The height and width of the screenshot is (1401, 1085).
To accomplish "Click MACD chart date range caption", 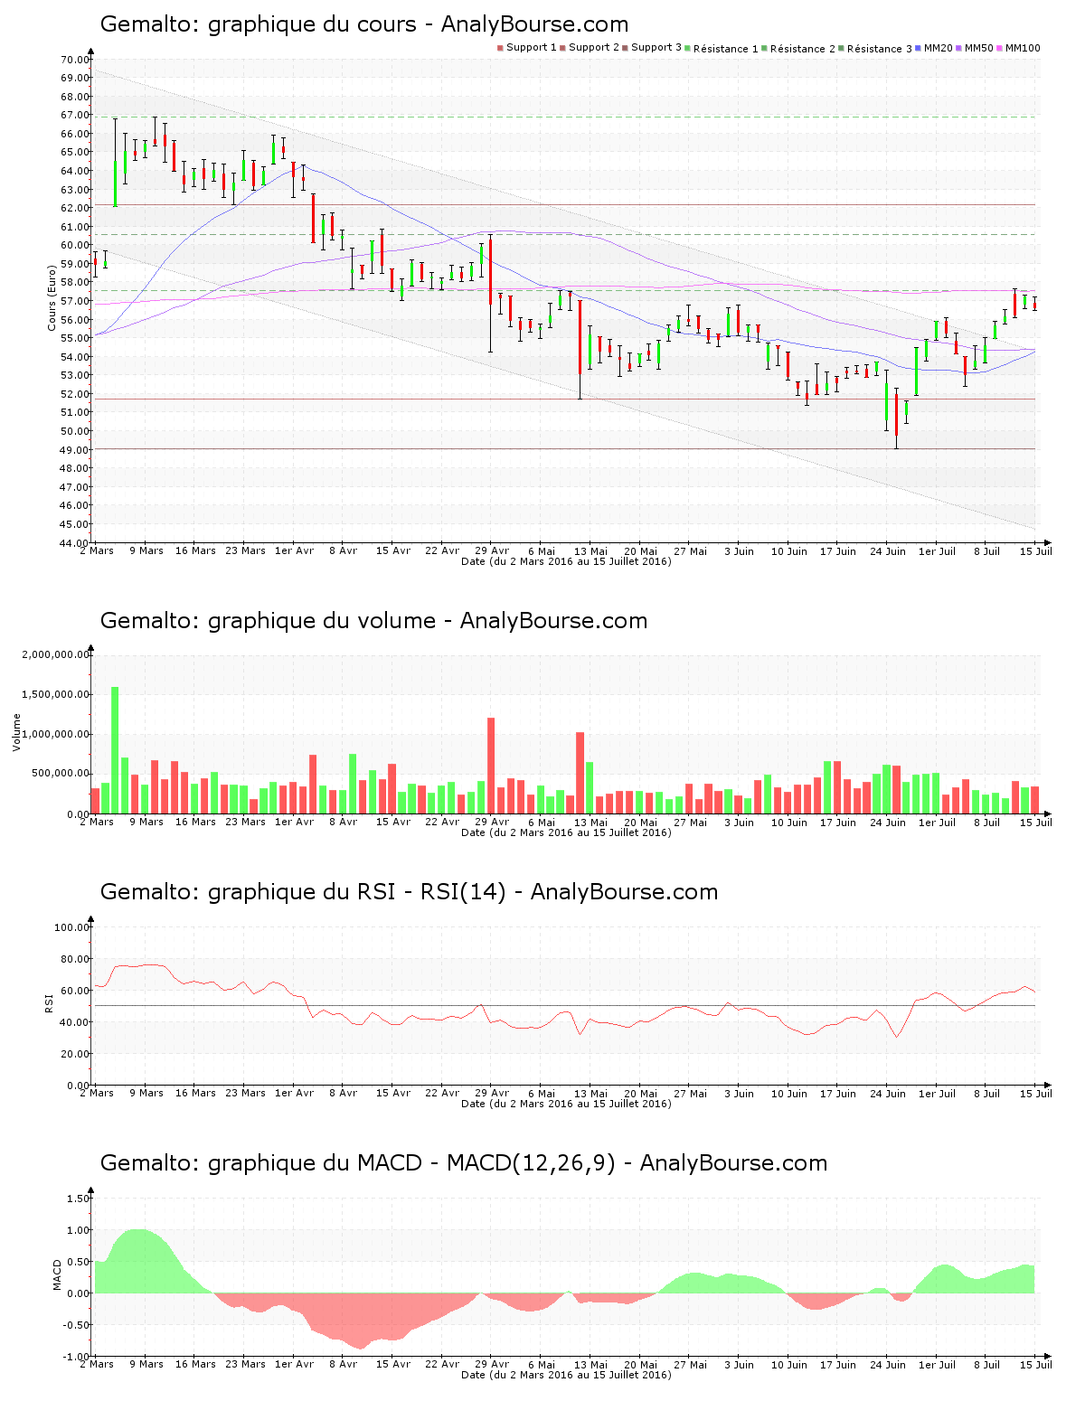I will pos(566,1375).
